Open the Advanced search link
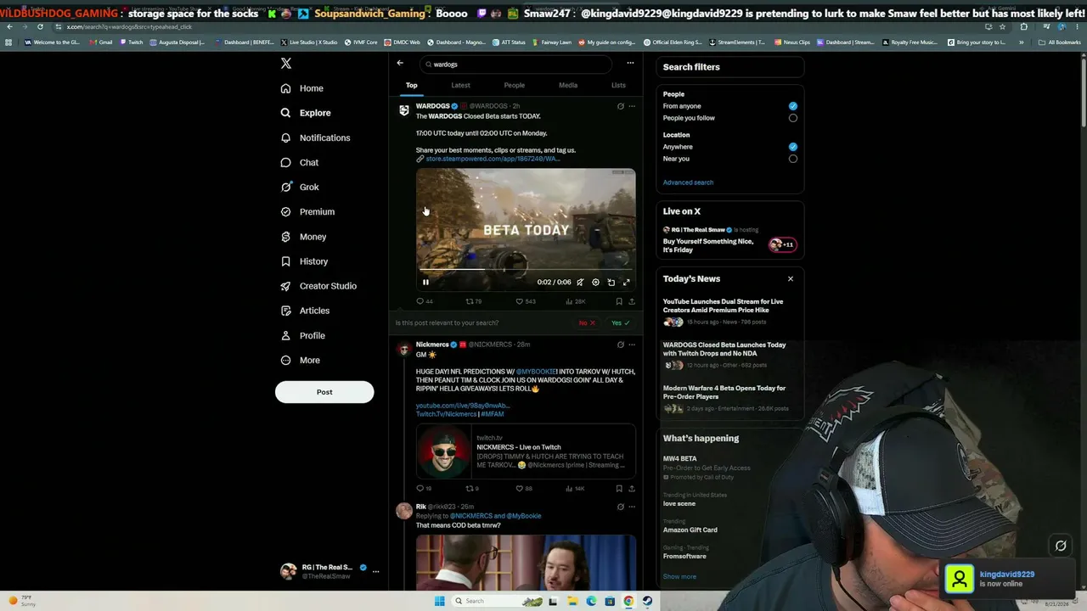This screenshot has height=611, width=1087. click(x=688, y=182)
